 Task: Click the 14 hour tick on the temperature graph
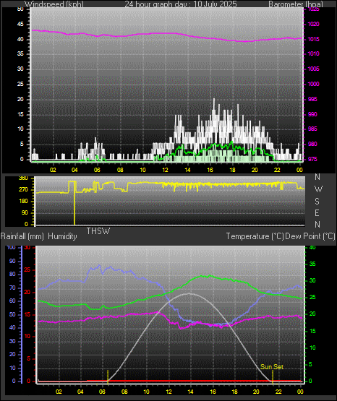click(190, 392)
